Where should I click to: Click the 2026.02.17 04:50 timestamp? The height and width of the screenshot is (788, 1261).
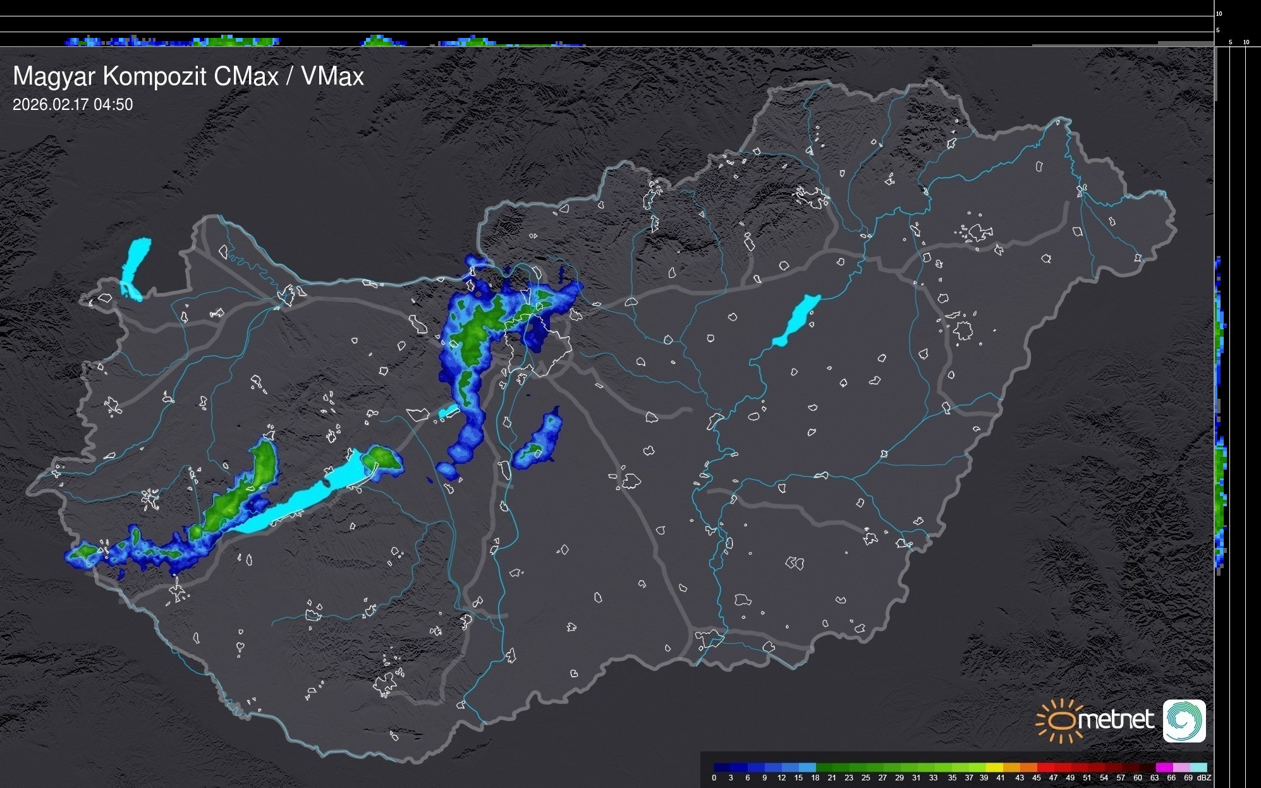click(73, 104)
